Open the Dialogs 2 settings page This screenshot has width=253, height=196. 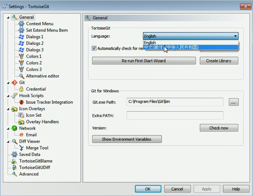tap(35, 43)
